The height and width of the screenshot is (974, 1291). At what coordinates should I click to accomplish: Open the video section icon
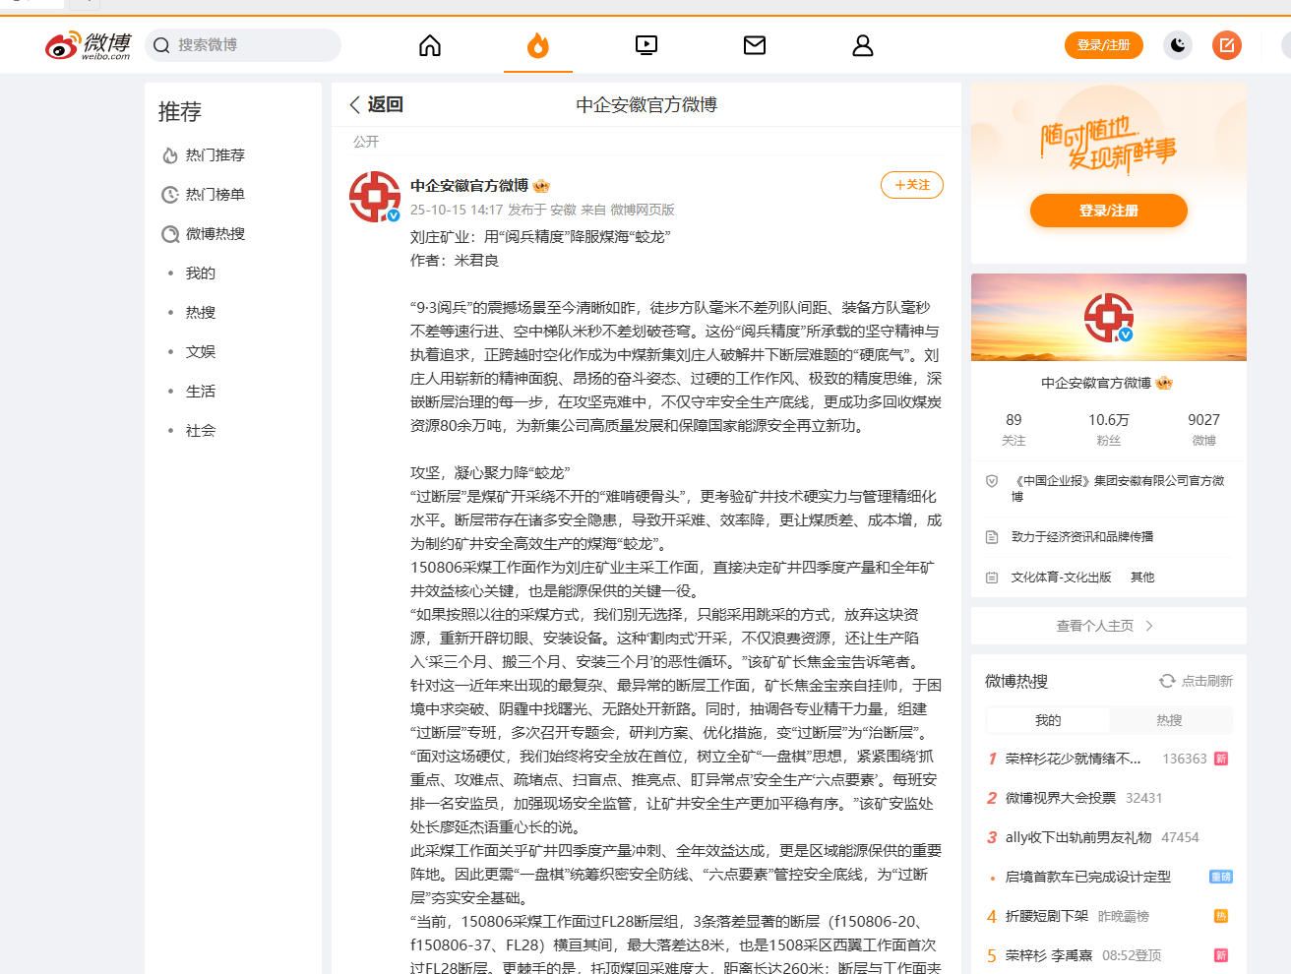click(646, 45)
